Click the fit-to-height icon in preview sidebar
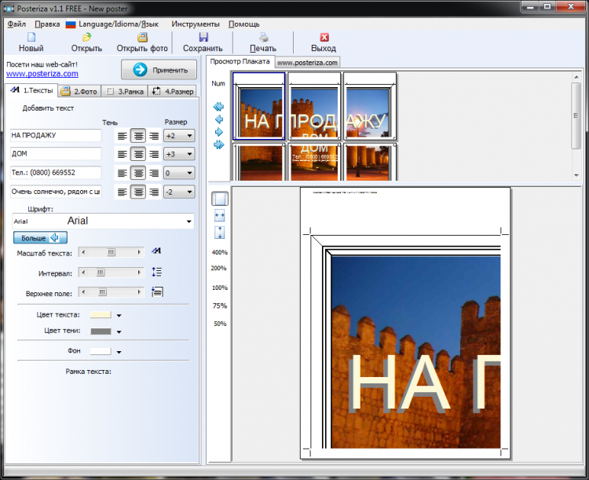589x480 pixels. (x=220, y=232)
